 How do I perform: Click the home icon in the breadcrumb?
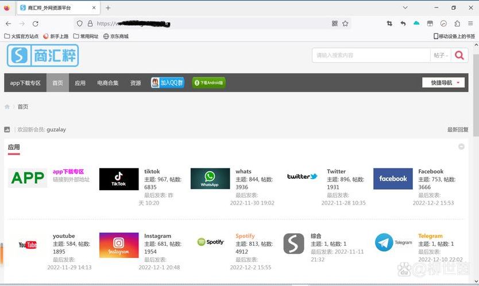pos(7,107)
